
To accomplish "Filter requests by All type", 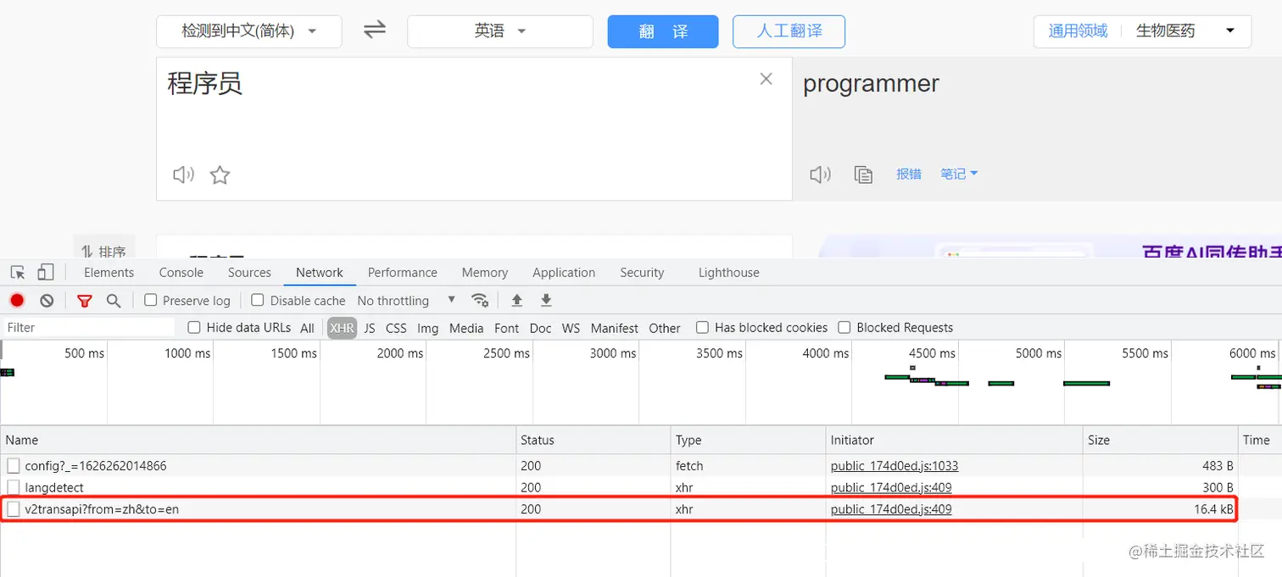I will coord(307,328).
